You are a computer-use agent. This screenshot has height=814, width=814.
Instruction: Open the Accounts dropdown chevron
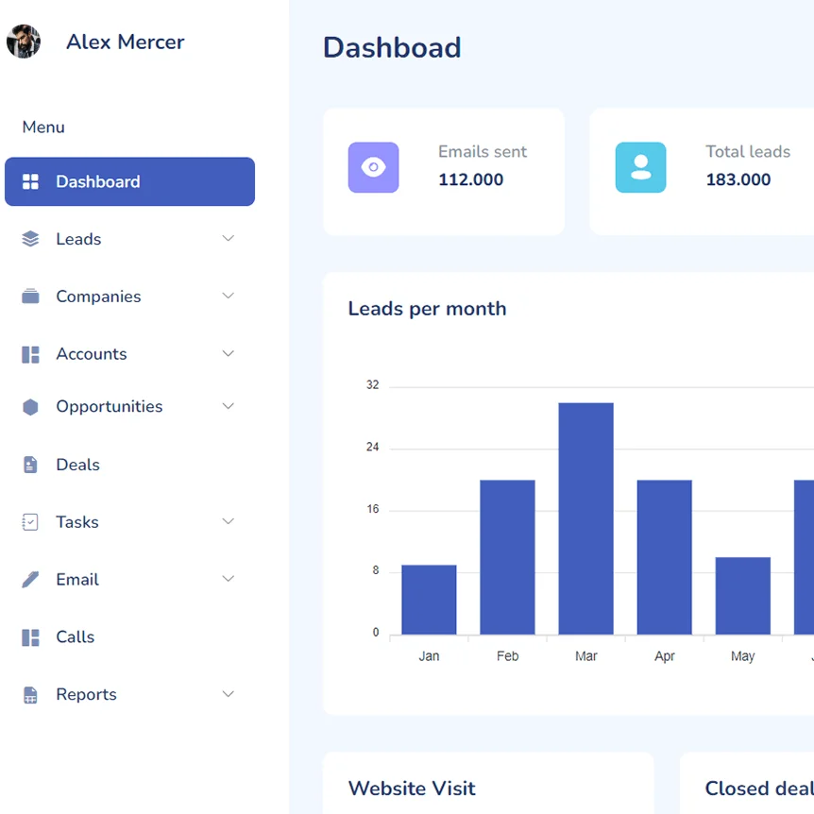pyautogui.click(x=228, y=353)
